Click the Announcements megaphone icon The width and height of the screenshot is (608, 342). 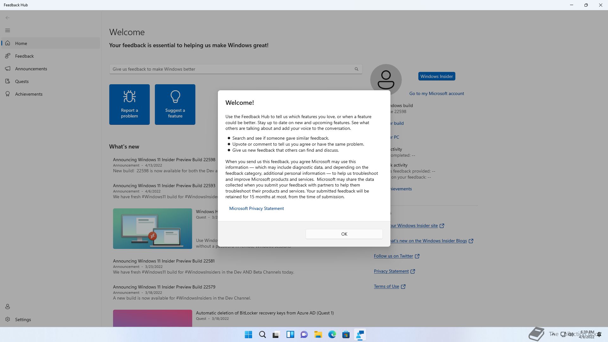point(8,68)
